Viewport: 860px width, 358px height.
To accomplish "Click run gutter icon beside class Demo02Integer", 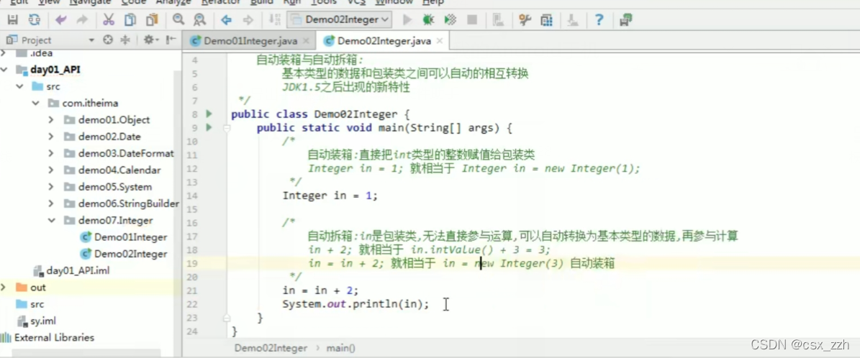I will pyautogui.click(x=209, y=114).
